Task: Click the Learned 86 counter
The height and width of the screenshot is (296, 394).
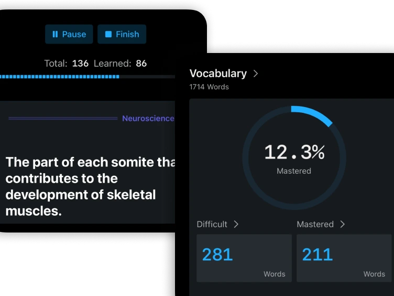Action: (120, 64)
